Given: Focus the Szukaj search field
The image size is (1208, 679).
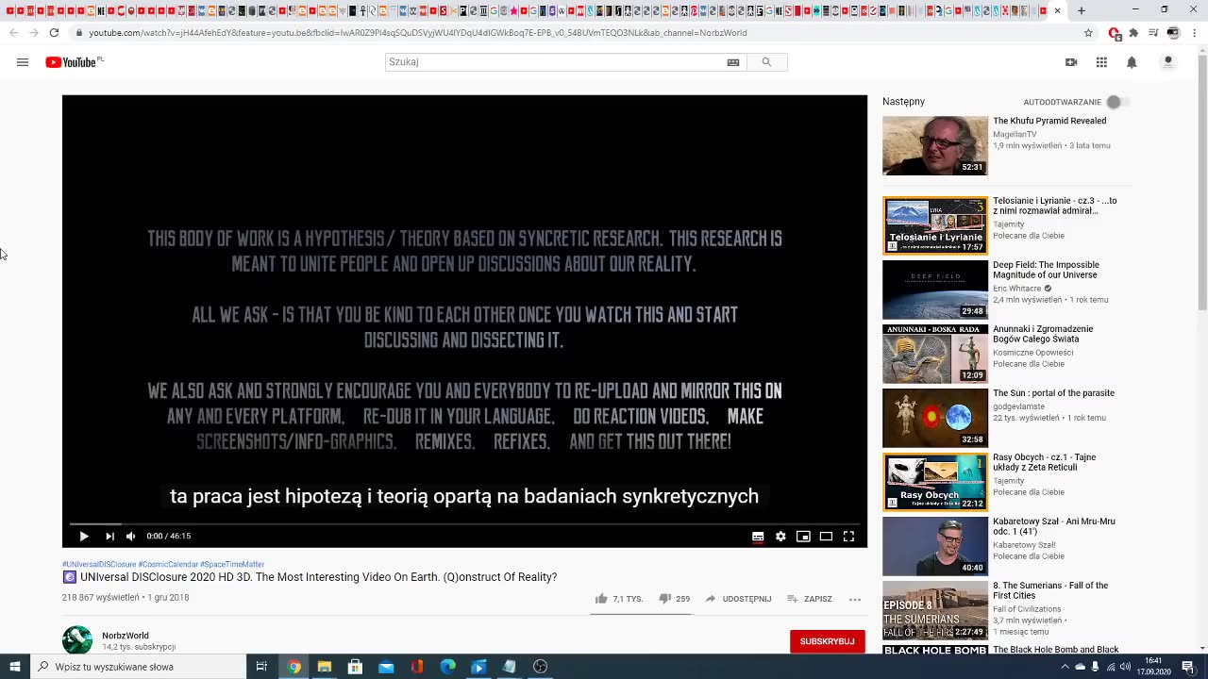Looking at the screenshot, I should [x=555, y=62].
